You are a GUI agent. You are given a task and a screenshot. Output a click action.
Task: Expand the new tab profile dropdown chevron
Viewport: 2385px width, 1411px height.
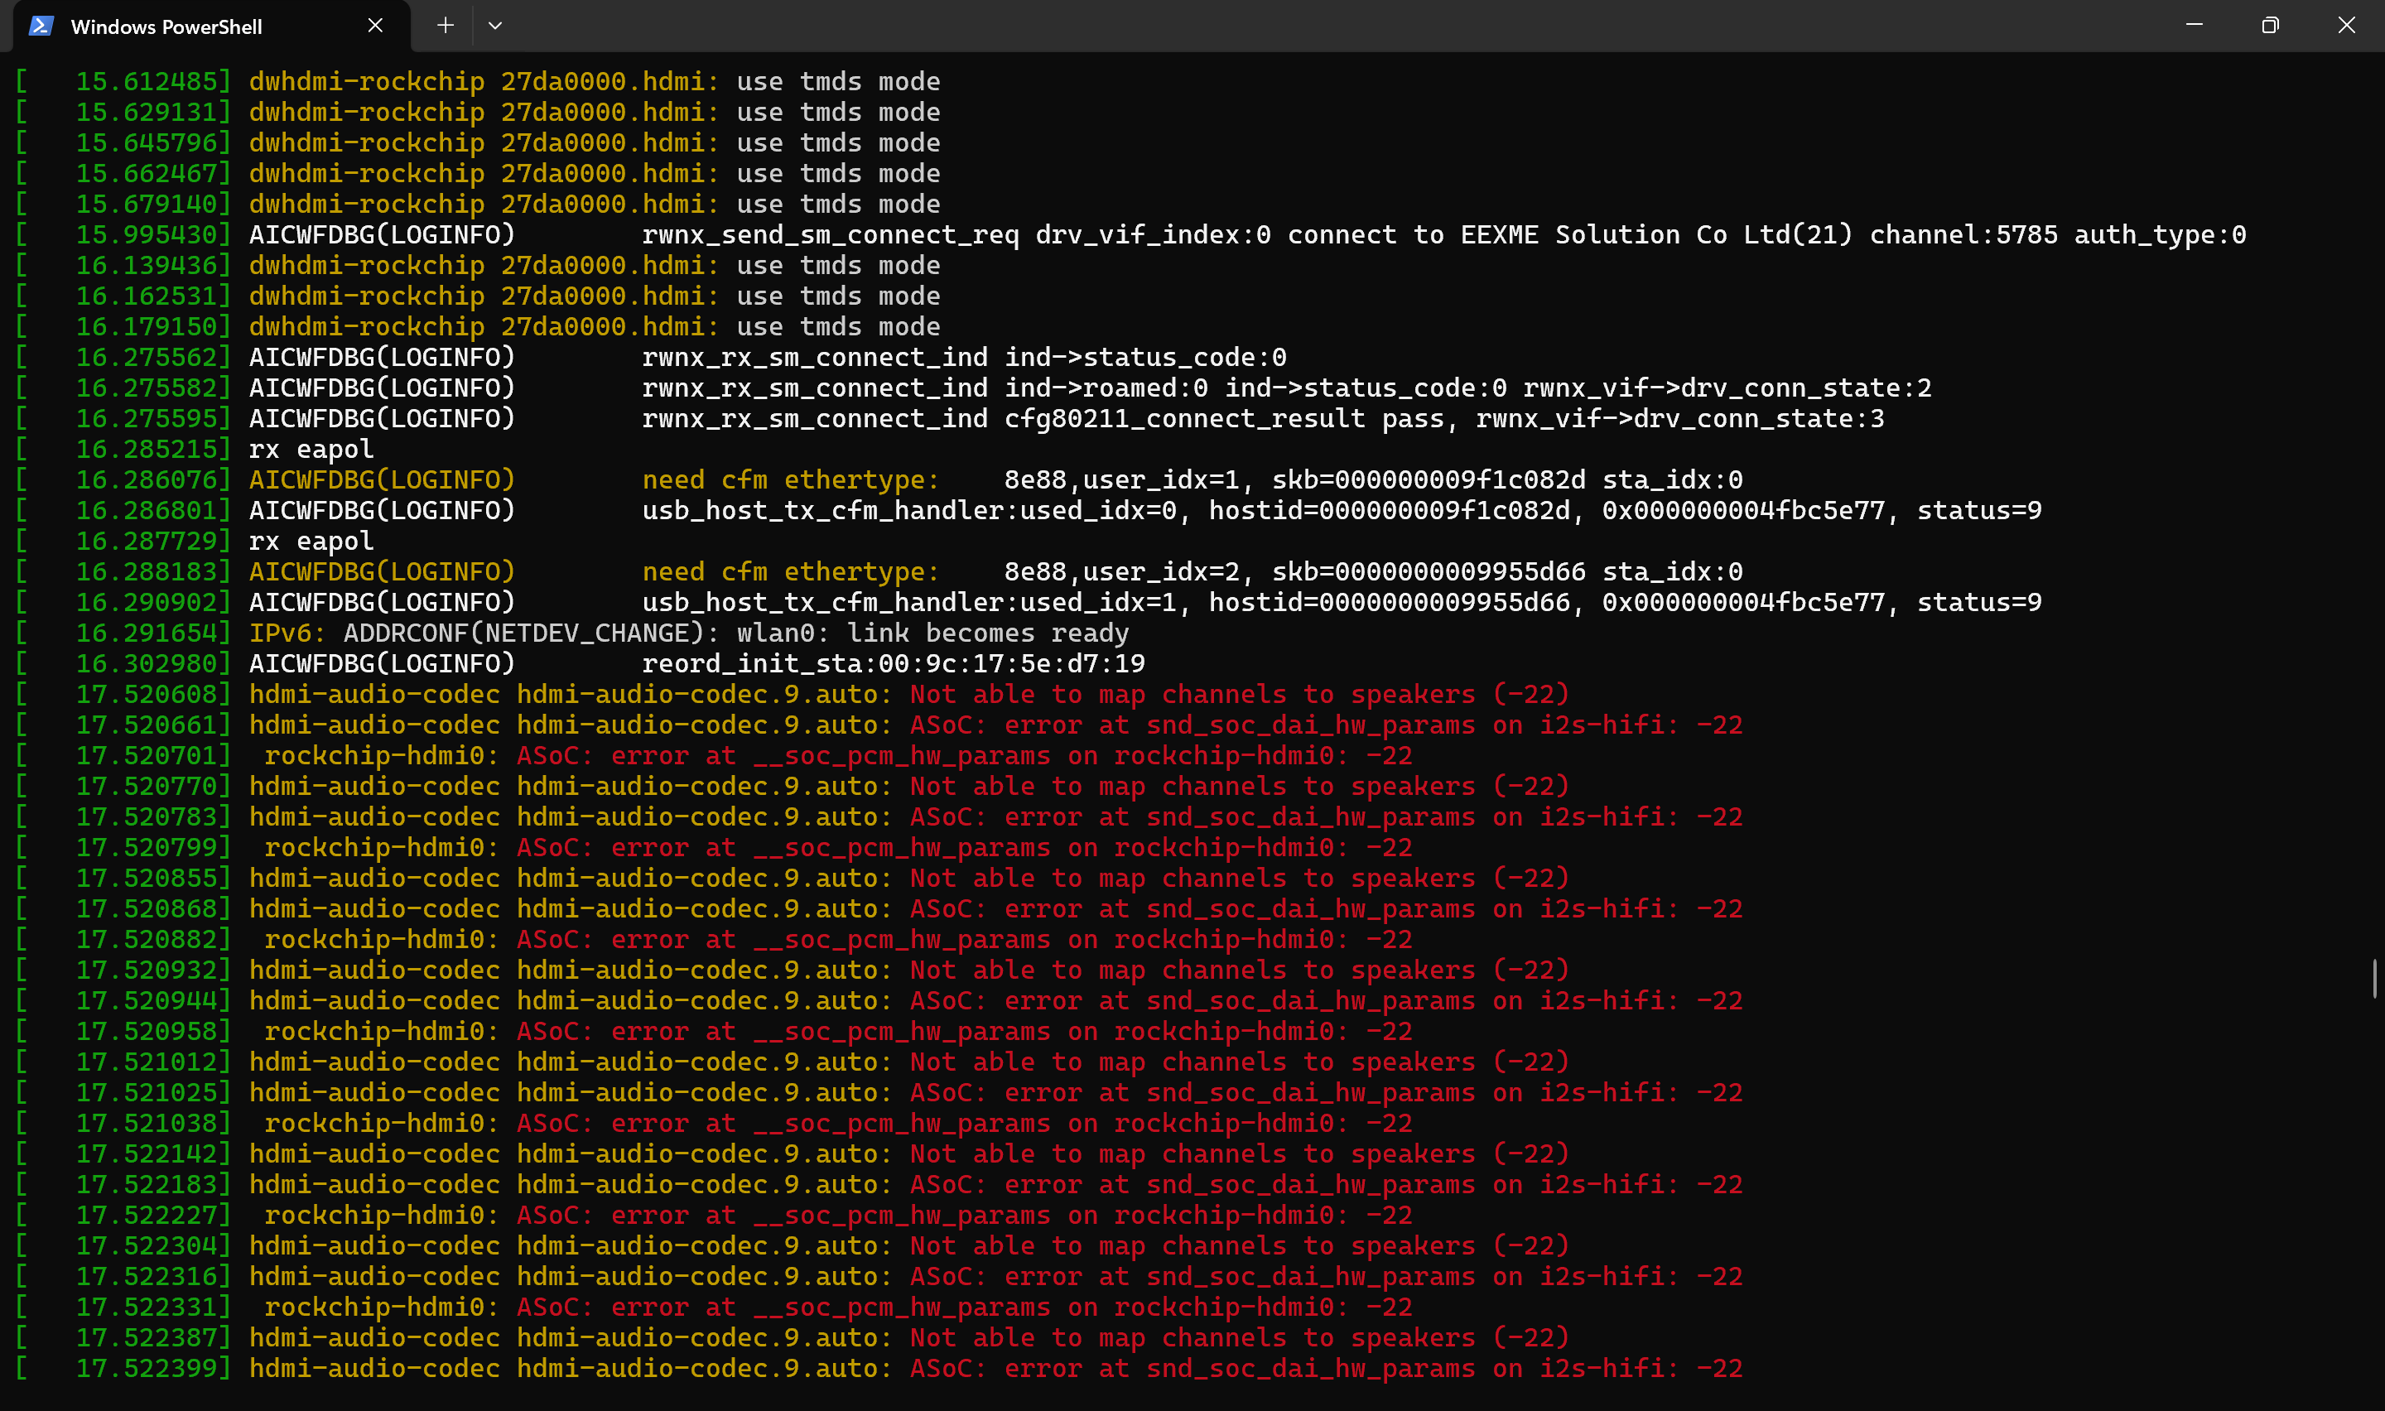click(495, 26)
